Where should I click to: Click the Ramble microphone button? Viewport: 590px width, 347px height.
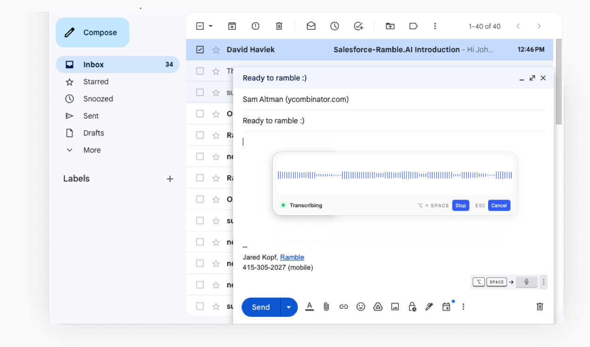(526, 282)
